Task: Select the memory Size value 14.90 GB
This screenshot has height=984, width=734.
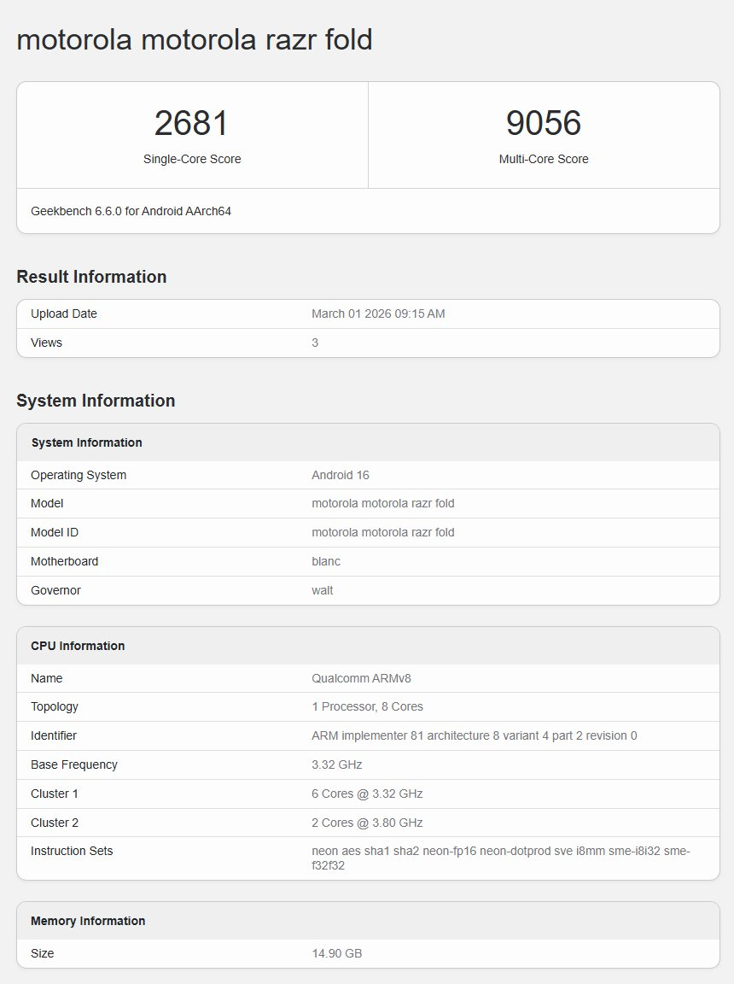Action: click(335, 953)
